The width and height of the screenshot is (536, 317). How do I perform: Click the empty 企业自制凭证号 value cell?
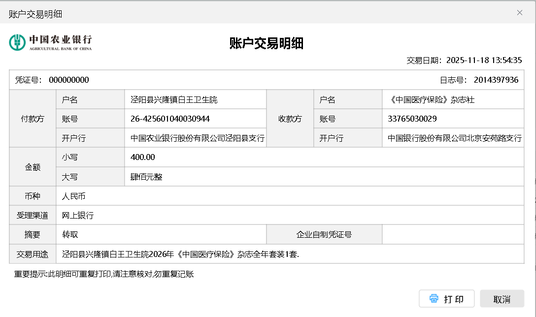click(x=452, y=235)
